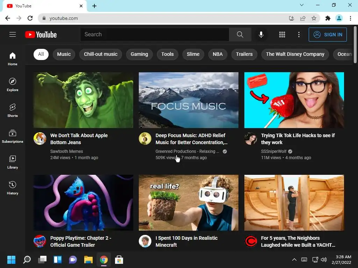Click SSSniperWolf channel avatar

pos(250,139)
